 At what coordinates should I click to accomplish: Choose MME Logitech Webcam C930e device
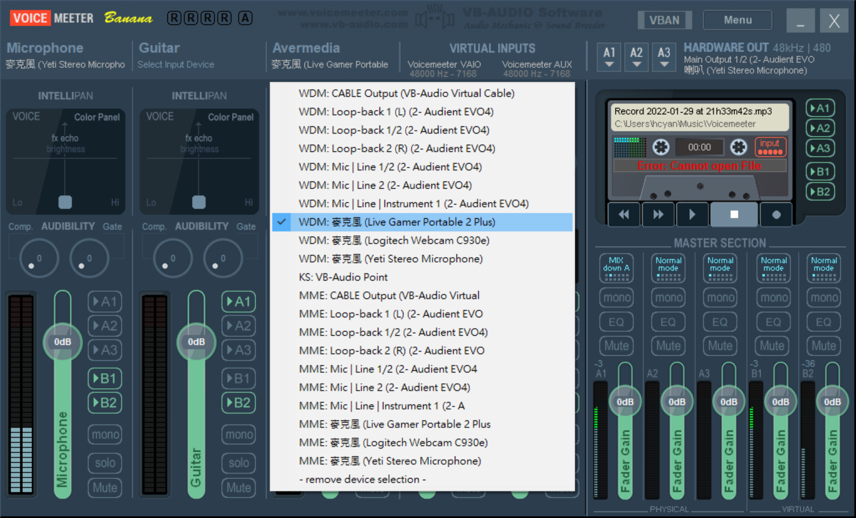point(422,443)
